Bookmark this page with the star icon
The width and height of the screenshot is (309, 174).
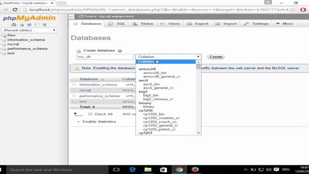(293, 10)
